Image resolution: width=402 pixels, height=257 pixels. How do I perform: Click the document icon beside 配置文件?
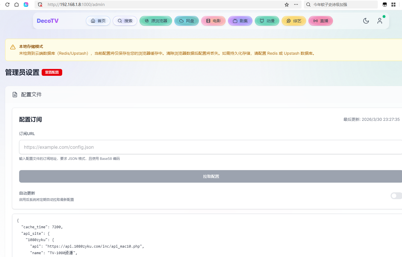pyautogui.click(x=15, y=95)
